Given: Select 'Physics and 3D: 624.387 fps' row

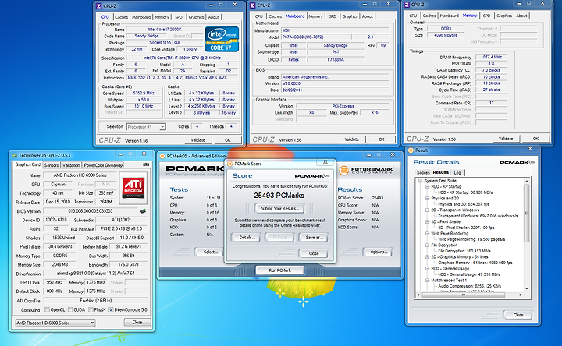Looking at the screenshot, I should coord(464,204).
